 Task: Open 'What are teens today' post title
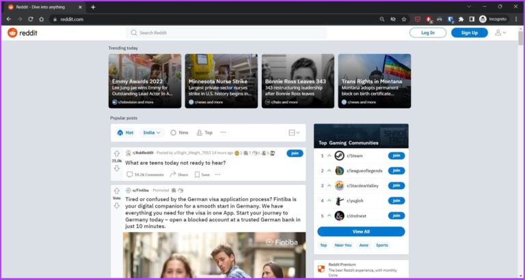176,163
